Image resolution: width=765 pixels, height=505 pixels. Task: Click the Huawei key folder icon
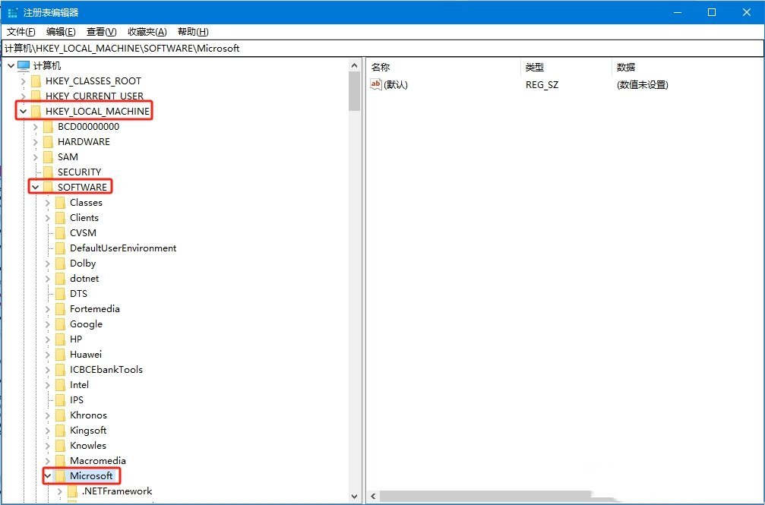click(x=60, y=355)
